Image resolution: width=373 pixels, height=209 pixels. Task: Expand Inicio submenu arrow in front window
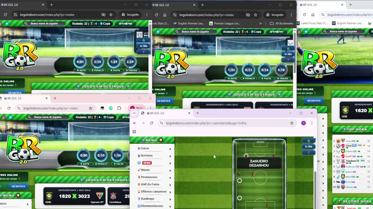170,149
